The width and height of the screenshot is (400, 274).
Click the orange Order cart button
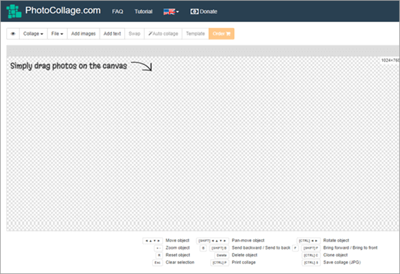coord(222,34)
